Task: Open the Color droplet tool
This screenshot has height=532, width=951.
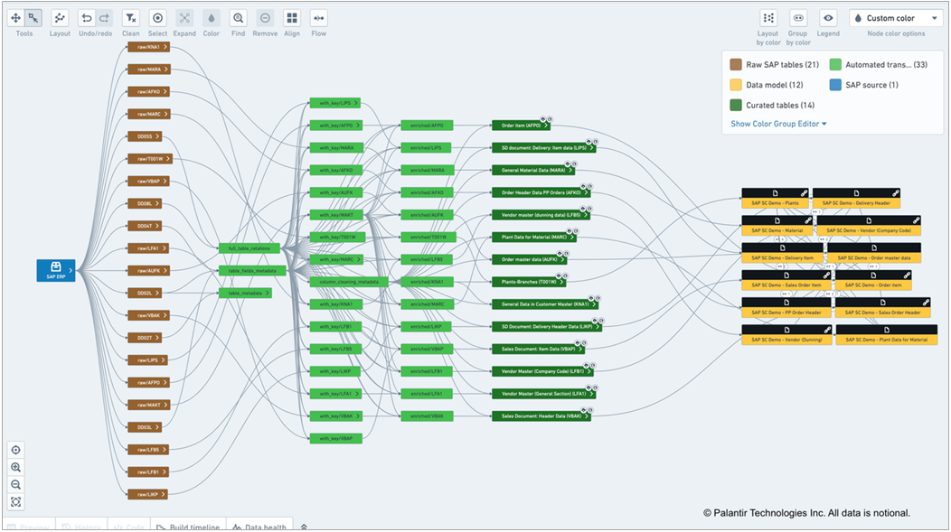Action: (x=211, y=18)
